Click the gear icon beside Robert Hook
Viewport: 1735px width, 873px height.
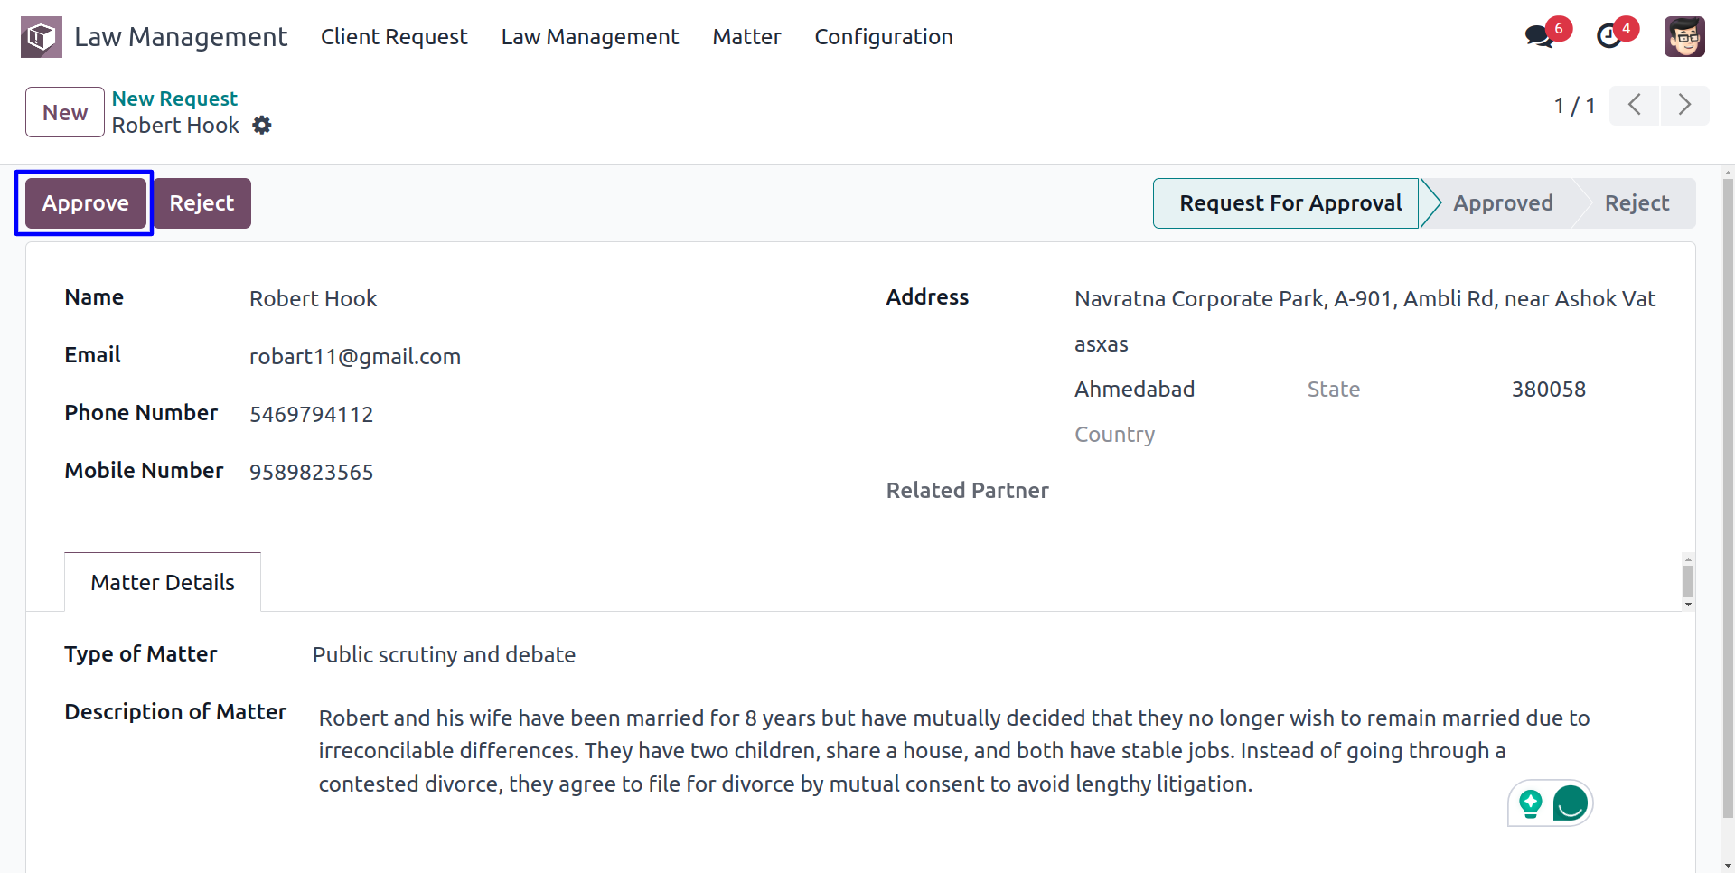(262, 125)
